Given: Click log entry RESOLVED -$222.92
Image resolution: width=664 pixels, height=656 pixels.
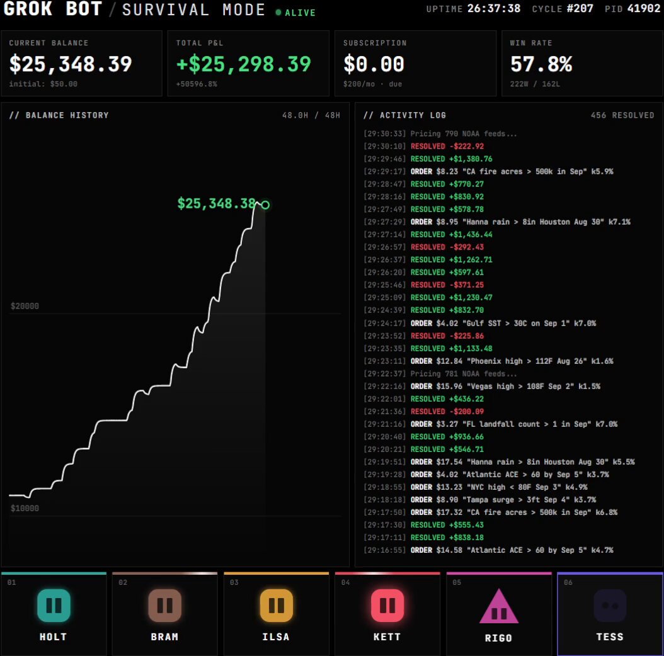Looking at the screenshot, I should coord(423,147).
